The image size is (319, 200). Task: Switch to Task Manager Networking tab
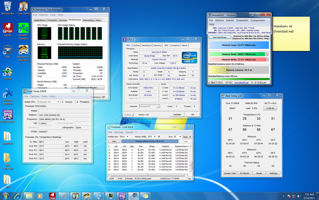(x=88, y=20)
